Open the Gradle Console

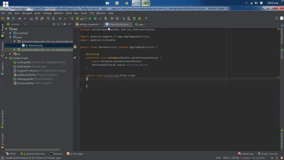point(268,154)
